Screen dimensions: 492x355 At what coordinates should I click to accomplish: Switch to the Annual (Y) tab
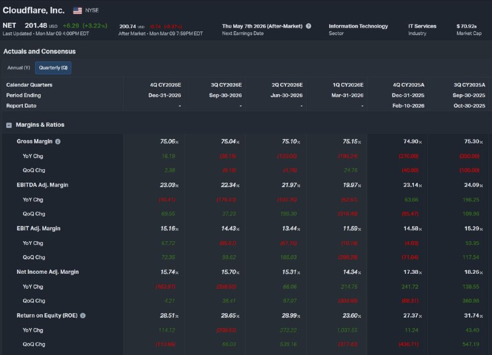(18, 68)
